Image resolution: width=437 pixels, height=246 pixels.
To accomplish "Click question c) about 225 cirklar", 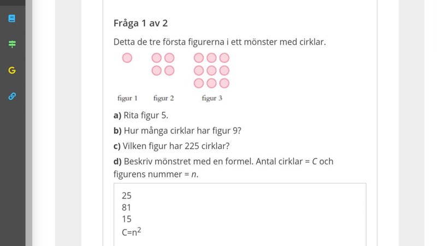I will coord(172,146).
